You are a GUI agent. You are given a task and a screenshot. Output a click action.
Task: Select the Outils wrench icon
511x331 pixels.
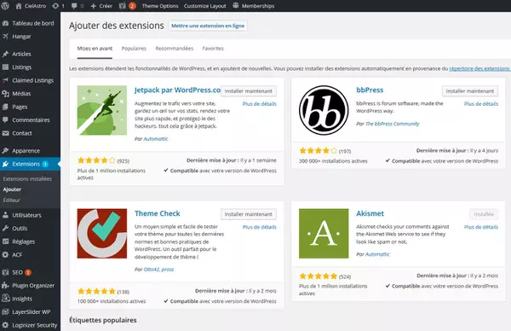click(x=5, y=228)
